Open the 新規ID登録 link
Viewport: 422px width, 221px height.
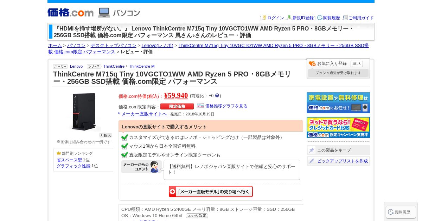[303, 18]
